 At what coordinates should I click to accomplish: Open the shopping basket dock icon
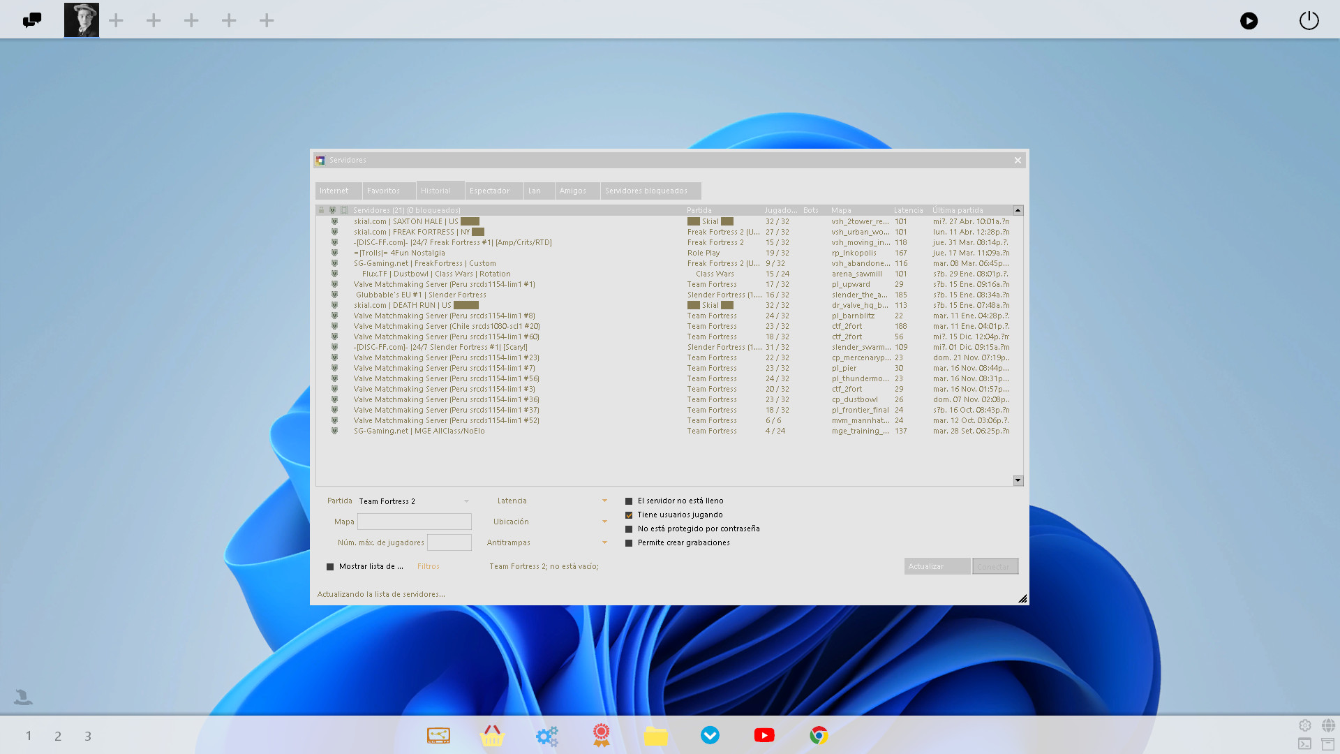pyautogui.click(x=492, y=735)
